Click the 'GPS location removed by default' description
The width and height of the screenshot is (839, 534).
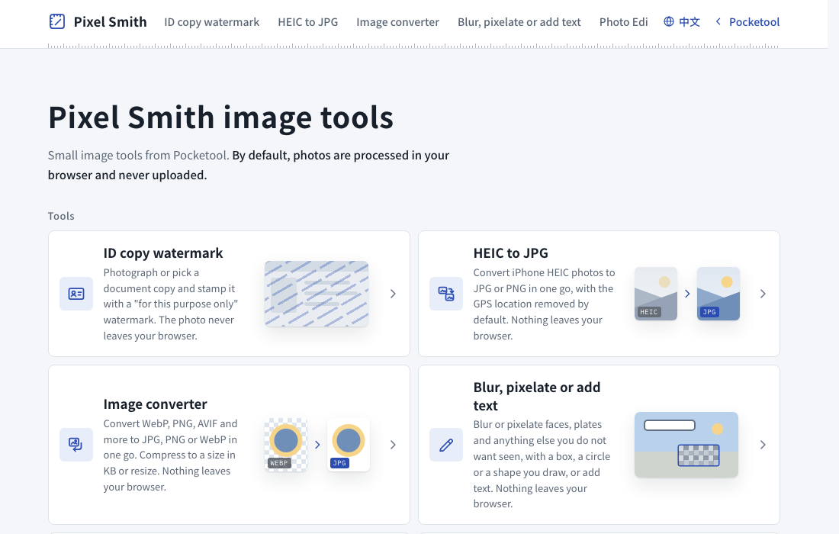pos(544,304)
